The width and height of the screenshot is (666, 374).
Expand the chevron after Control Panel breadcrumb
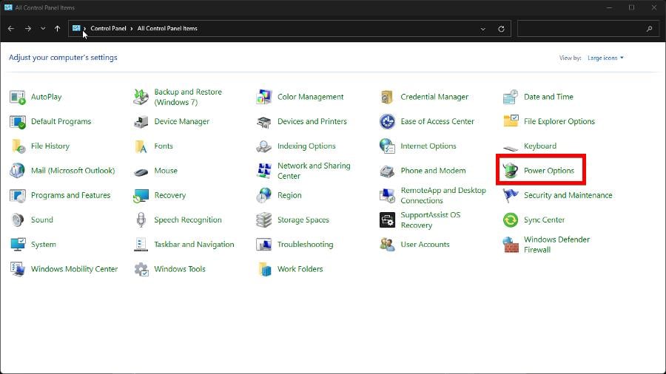(132, 28)
